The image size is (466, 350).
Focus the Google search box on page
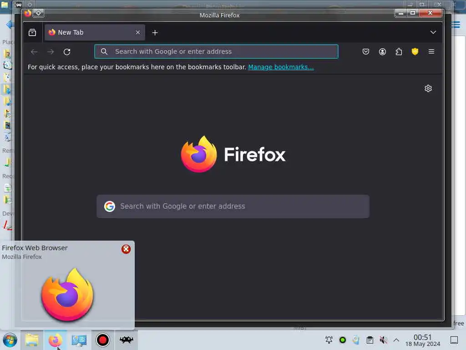click(233, 206)
